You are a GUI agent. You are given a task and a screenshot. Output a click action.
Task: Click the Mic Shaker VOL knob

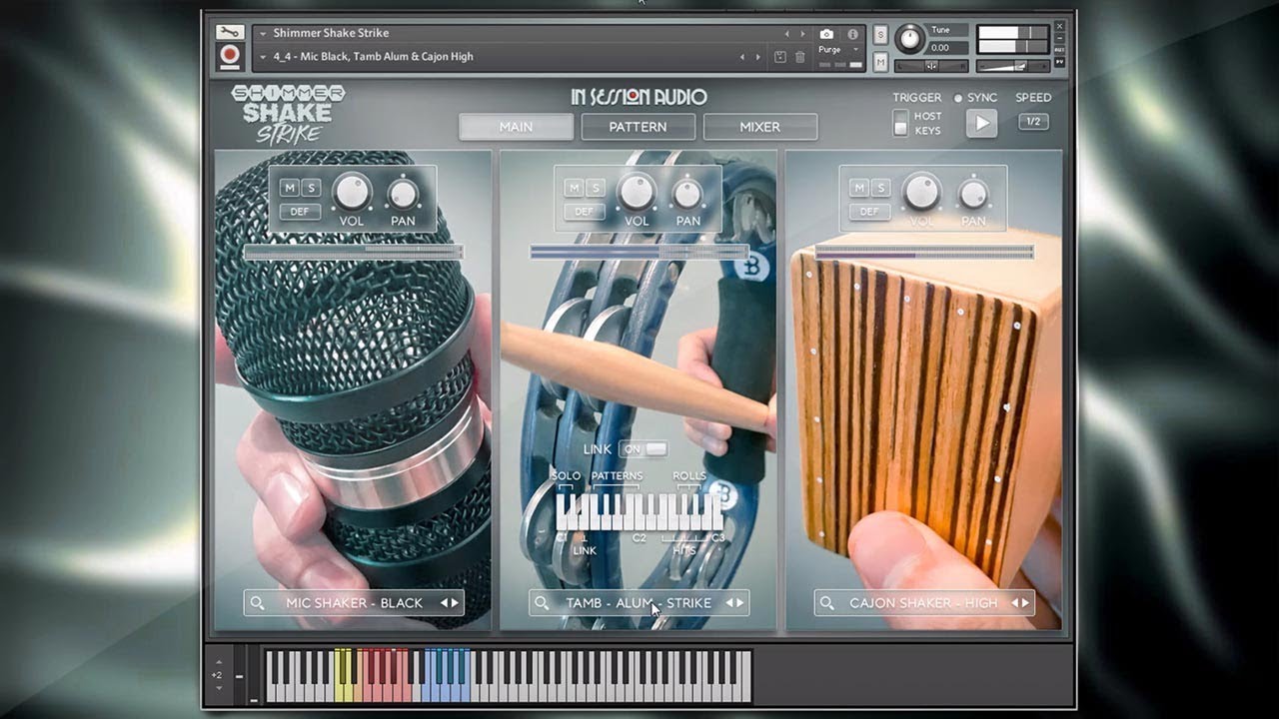[352, 192]
